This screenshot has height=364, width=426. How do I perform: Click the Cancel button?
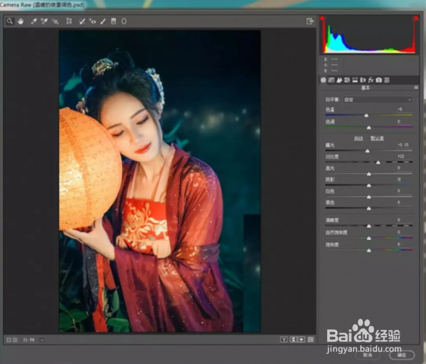[x=367, y=355]
